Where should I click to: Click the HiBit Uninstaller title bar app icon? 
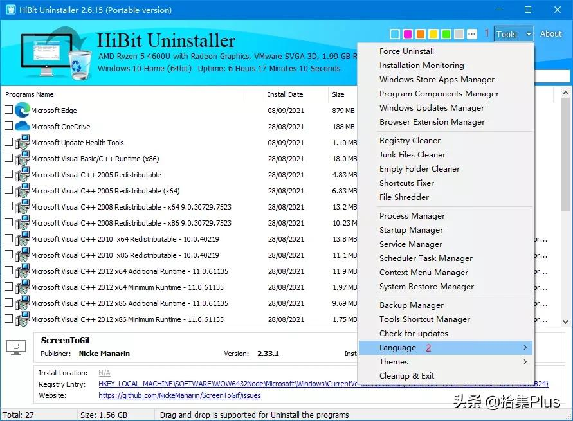(x=10, y=10)
